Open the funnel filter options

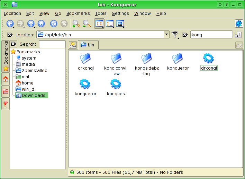point(175,35)
